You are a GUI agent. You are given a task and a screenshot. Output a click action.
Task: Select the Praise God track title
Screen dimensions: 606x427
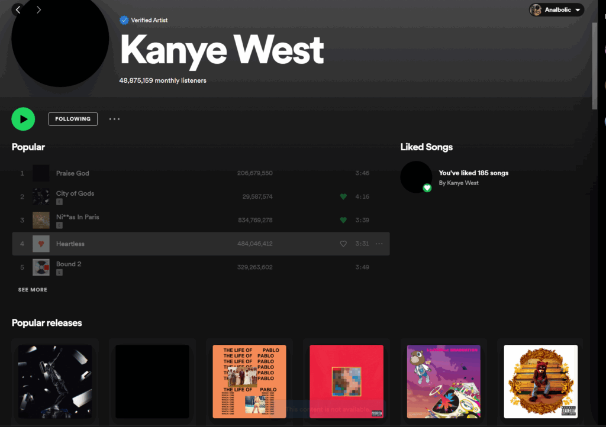[x=73, y=173]
